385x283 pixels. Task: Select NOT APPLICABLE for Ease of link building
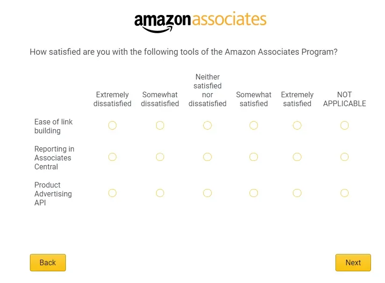[344, 125]
